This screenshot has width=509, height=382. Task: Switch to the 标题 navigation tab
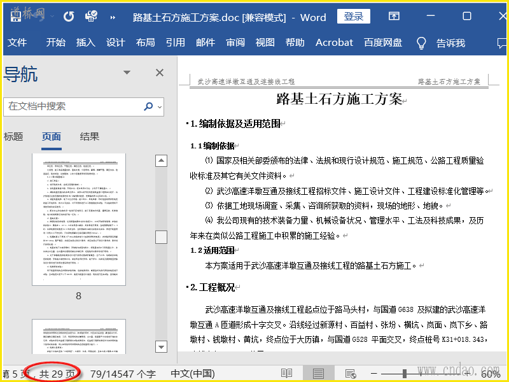coord(13,136)
